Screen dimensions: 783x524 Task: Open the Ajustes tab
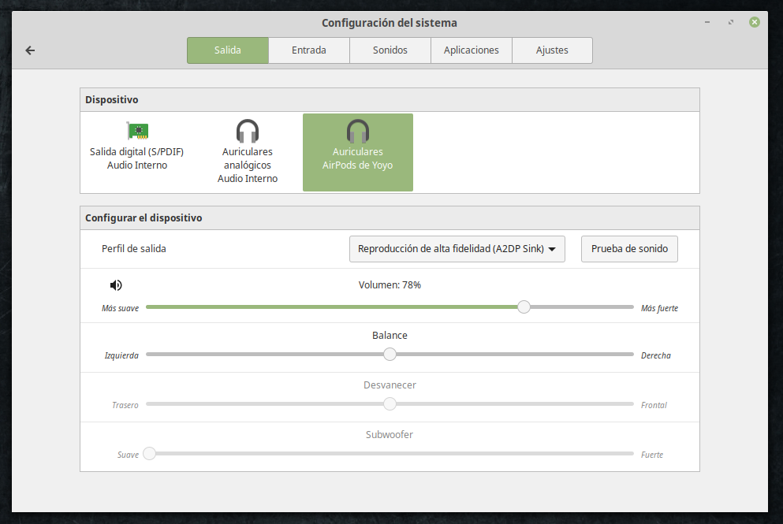(x=552, y=50)
